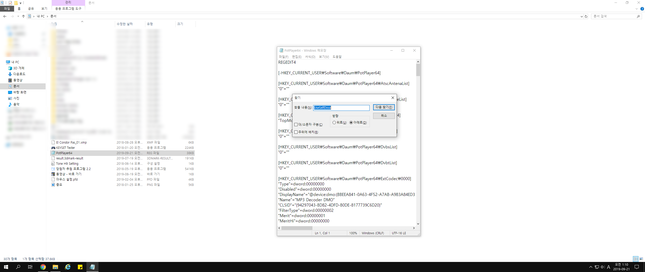Click the explorer refresh icon
645x272 pixels.
pyautogui.click(x=586, y=16)
